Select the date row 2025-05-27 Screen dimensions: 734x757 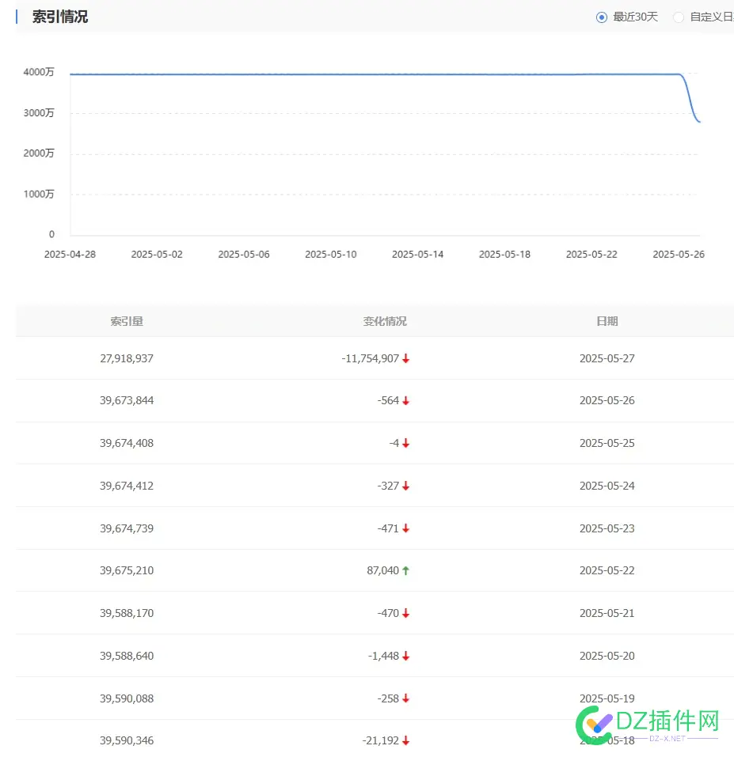(607, 358)
